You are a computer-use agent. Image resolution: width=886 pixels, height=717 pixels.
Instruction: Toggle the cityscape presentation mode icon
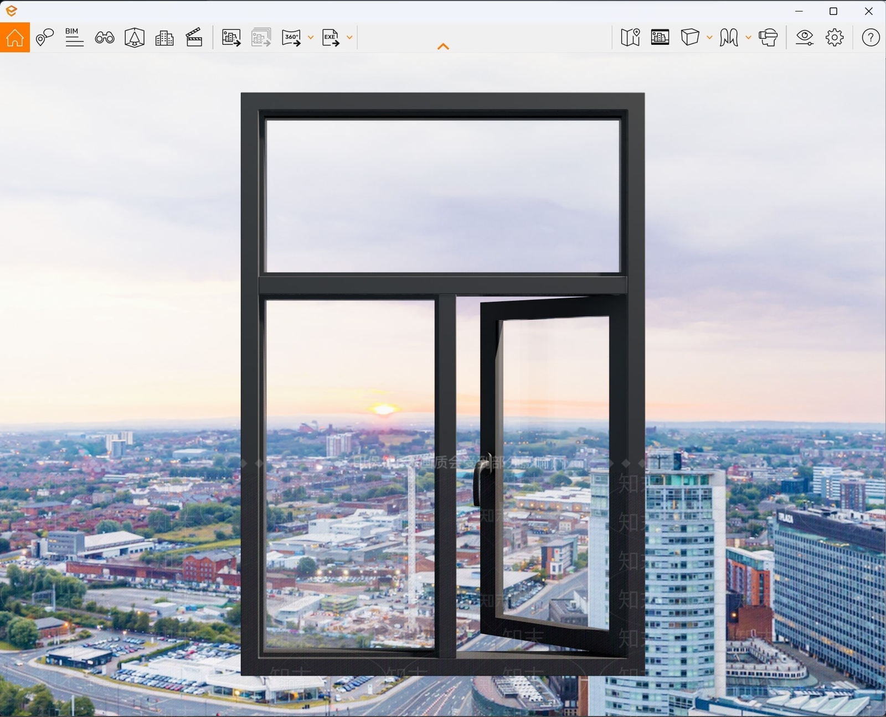[660, 38]
